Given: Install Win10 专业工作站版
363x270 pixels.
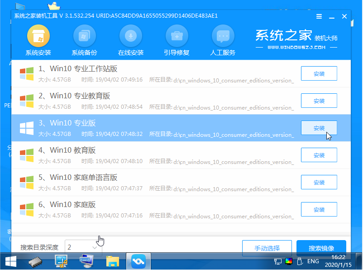Looking at the screenshot, I should point(319,74).
